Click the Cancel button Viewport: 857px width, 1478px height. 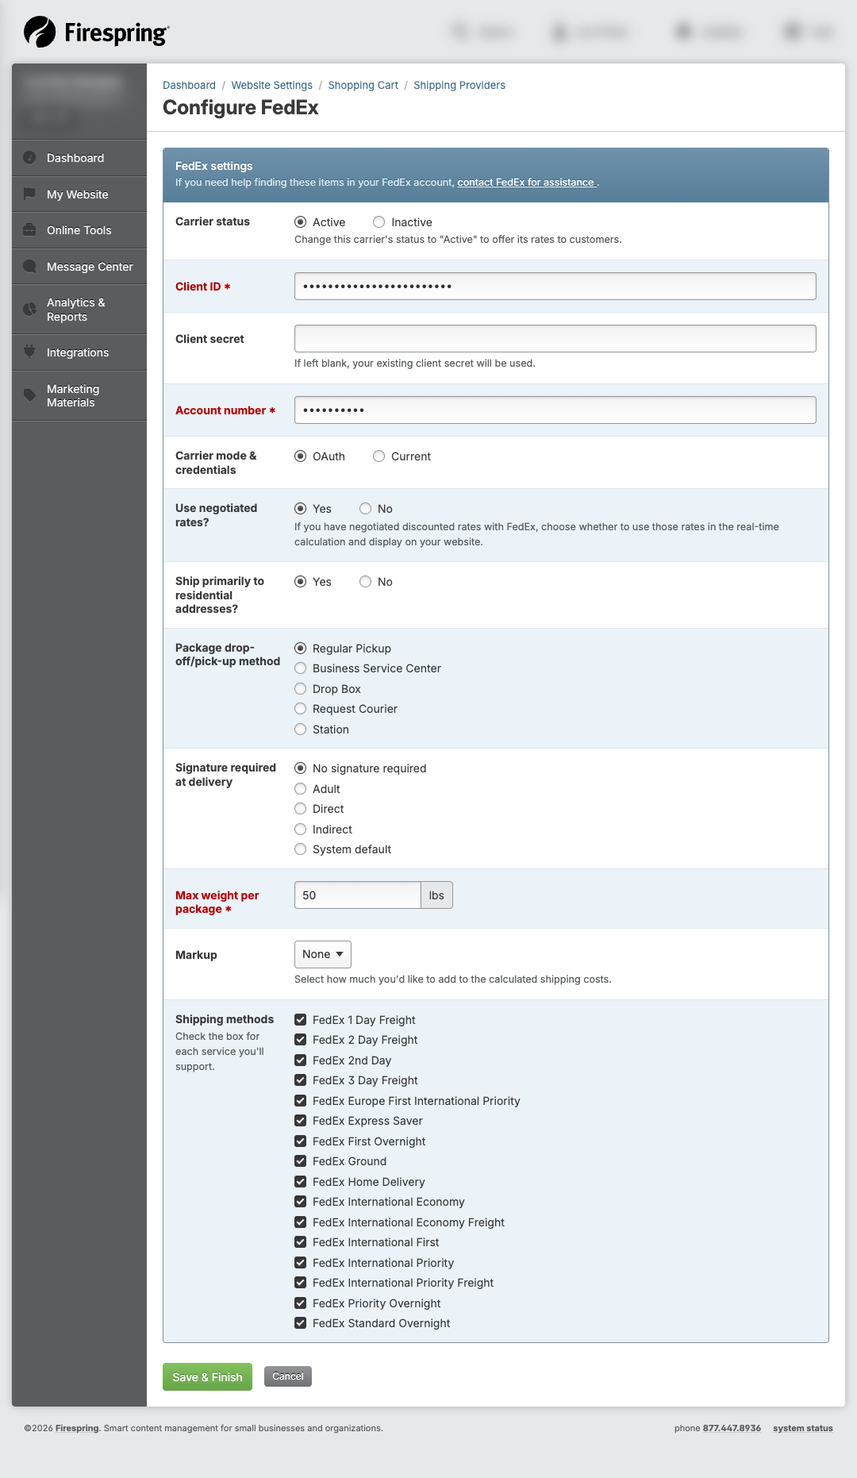click(287, 1376)
